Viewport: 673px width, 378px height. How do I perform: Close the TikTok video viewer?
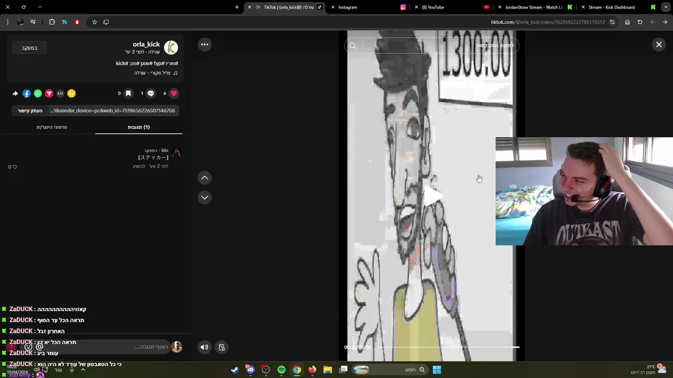659,45
